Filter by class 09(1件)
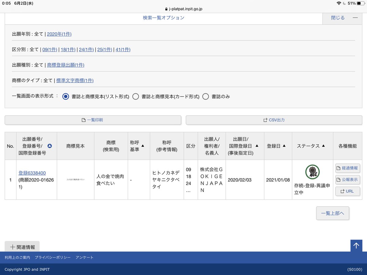This screenshot has width=367, height=275. pyautogui.click(x=50, y=50)
